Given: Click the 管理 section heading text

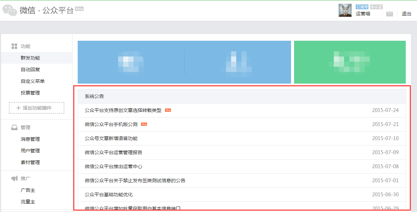Looking at the screenshot, I should click(26, 127).
